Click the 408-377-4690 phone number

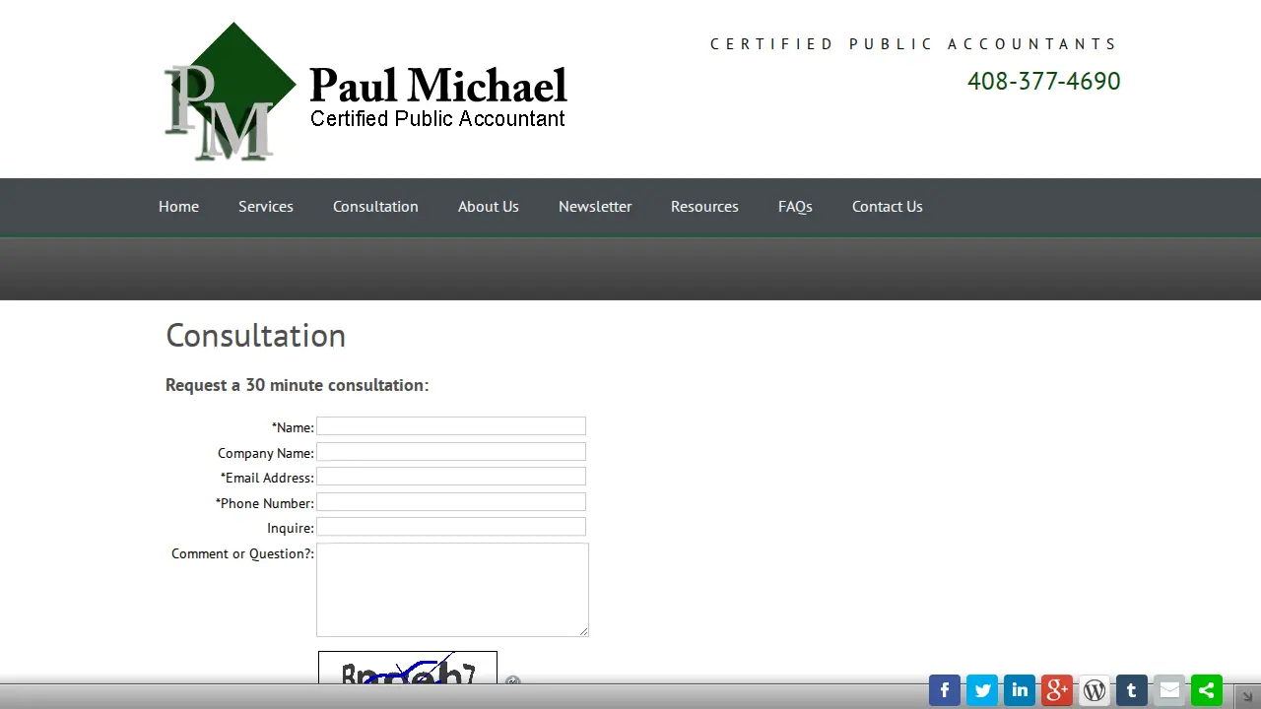[x=1044, y=82]
